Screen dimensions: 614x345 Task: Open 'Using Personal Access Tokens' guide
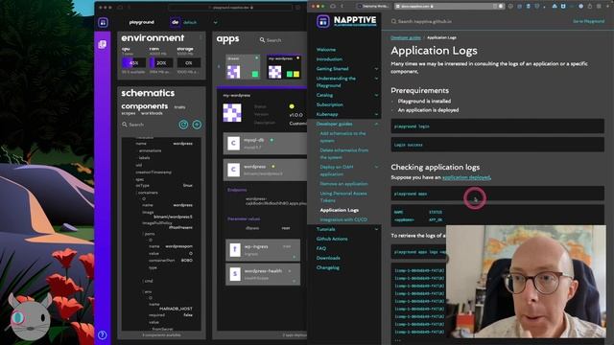click(x=343, y=196)
